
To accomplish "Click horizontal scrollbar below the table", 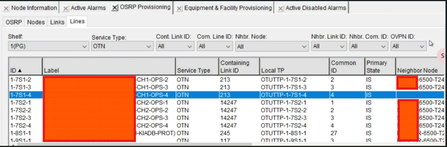I will (134, 144).
